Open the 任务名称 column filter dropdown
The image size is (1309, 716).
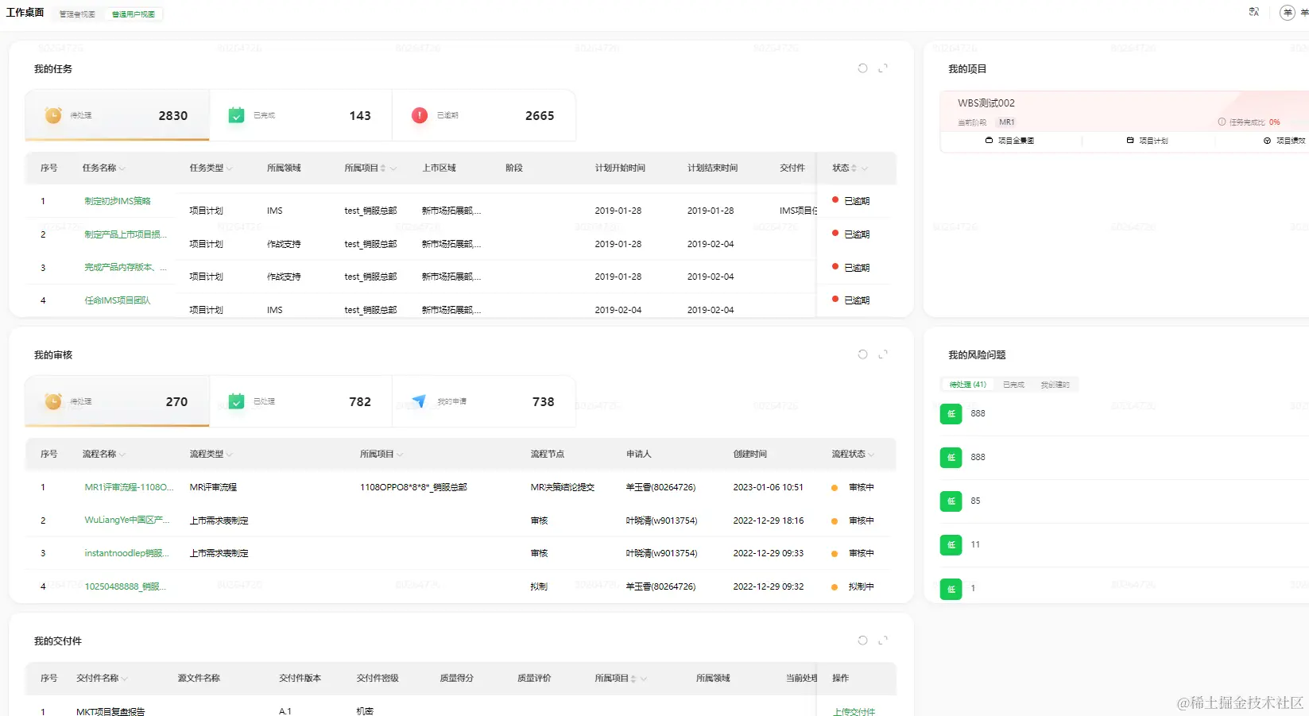122,168
